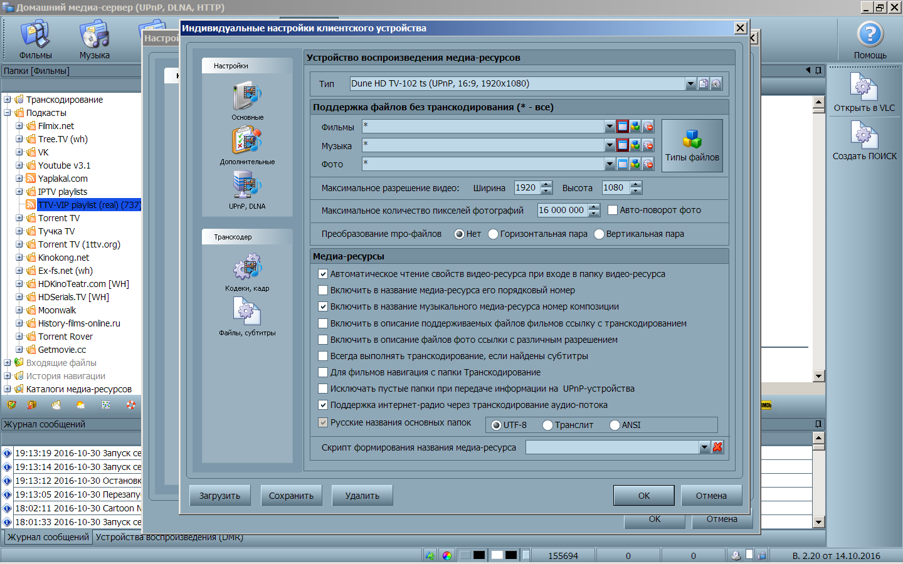
Task: Increase the Ширина value with spinner
Action: click(546, 185)
